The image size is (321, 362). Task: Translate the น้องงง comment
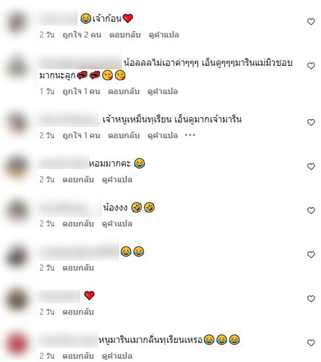[117, 224]
